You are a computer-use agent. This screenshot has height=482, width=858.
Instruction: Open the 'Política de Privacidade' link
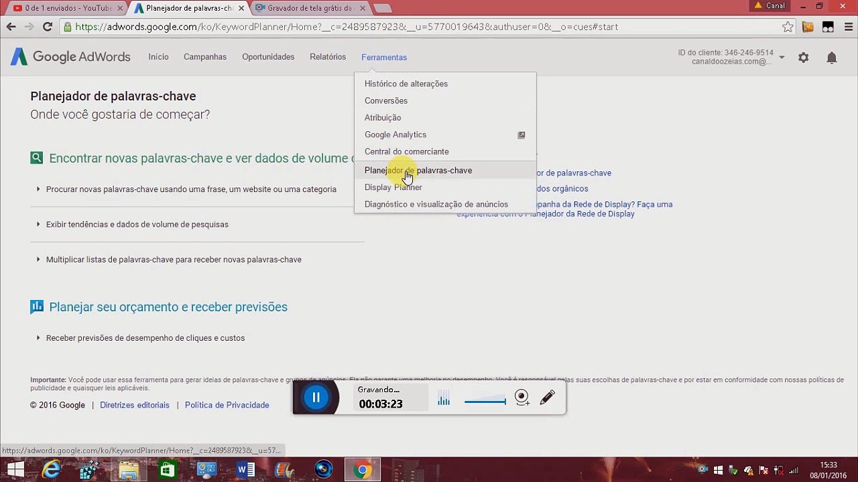(227, 405)
